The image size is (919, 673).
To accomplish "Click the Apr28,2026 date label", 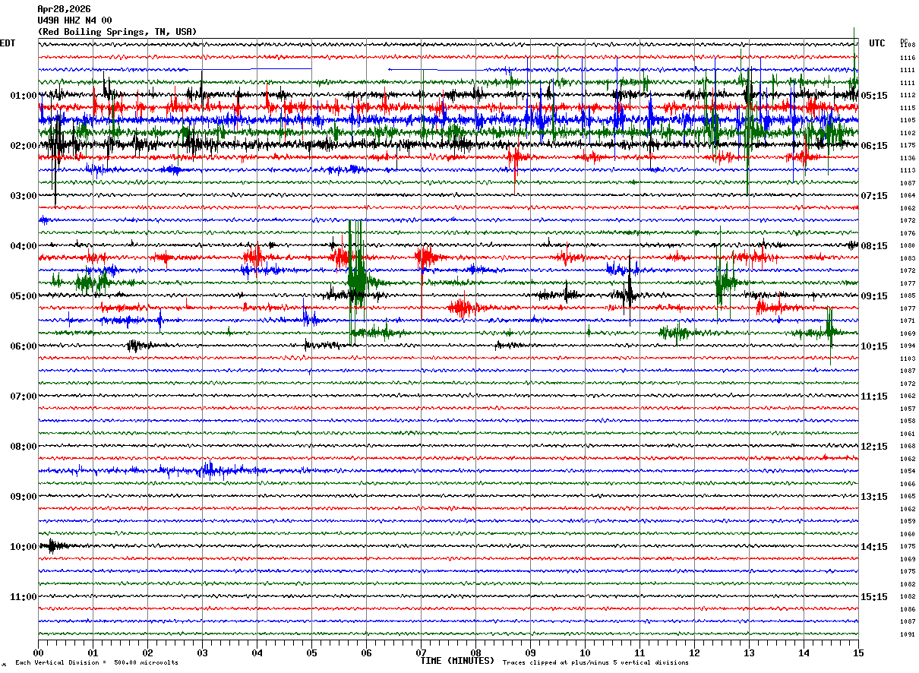I will (x=64, y=9).
